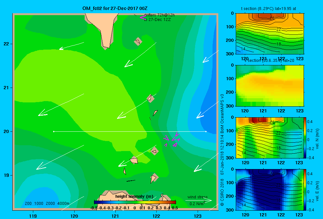Click the latitude 19 tick label on main map
323x219 pixels.
pos(6,175)
